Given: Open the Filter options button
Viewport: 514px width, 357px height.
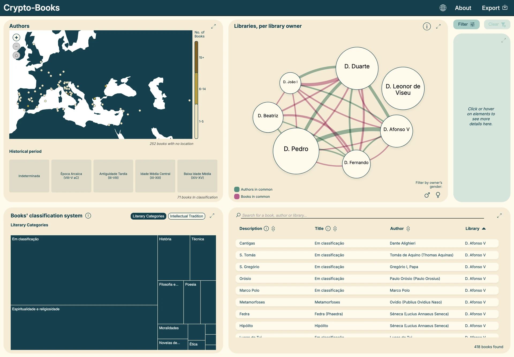Looking at the screenshot, I should point(466,24).
